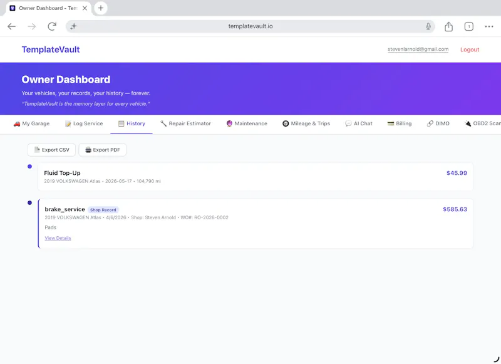Reload the page with the refresh icon
The height and width of the screenshot is (364, 501).
coord(52,26)
